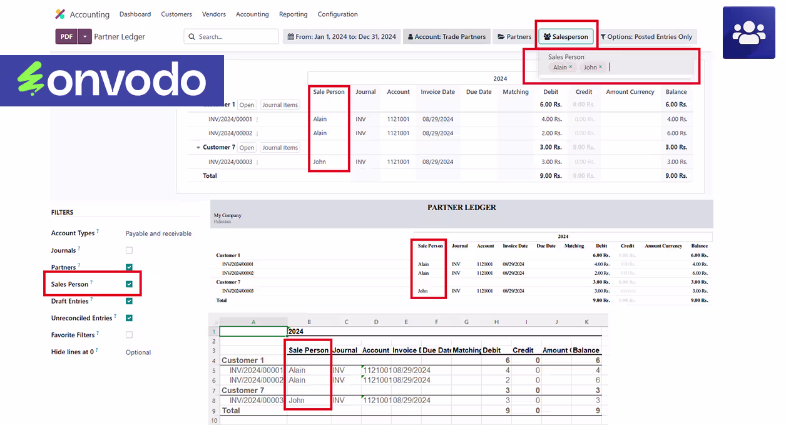Open the Customers menu
The height and width of the screenshot is (425, 786).
[176, 14]
